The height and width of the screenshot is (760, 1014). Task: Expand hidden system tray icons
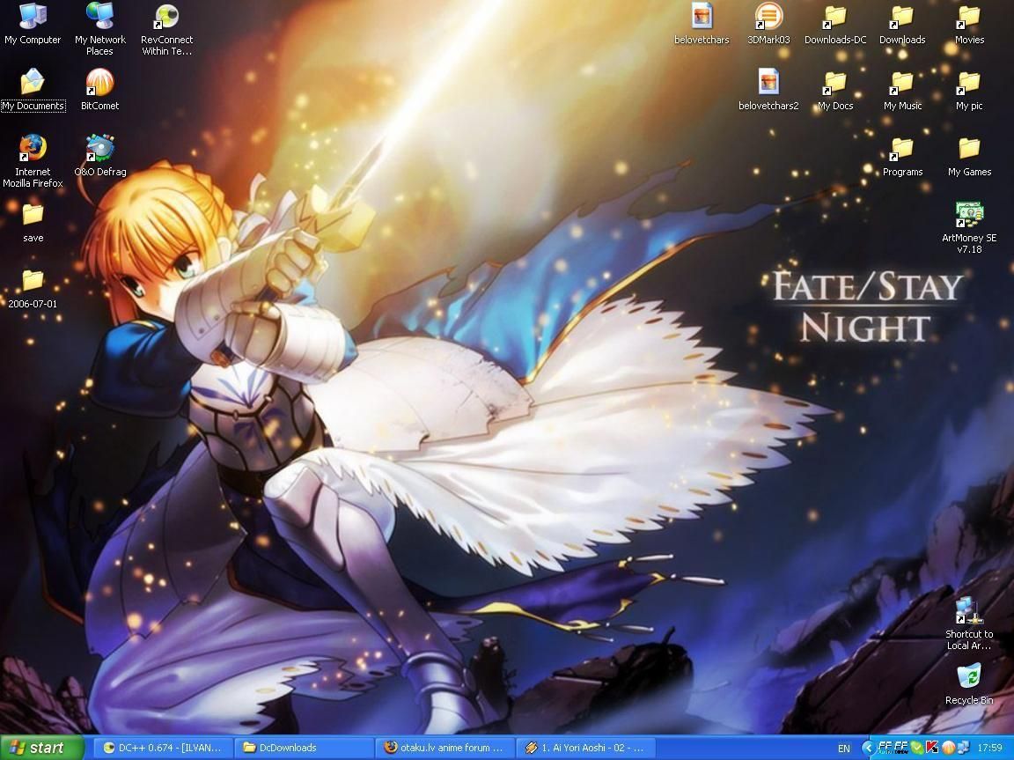[x=868, y=748]
